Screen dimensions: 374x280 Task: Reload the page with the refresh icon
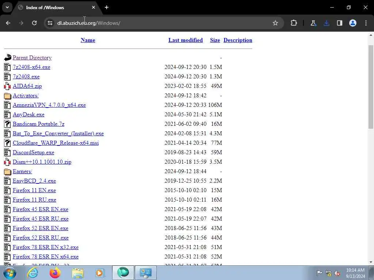34,23
